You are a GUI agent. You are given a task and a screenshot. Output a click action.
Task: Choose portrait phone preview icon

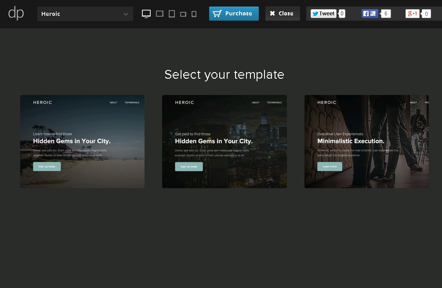(194, 14)
